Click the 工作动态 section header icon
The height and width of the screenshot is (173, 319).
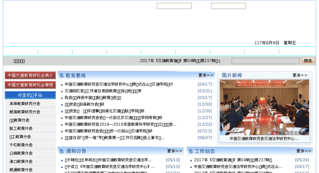tap(191, 151)
